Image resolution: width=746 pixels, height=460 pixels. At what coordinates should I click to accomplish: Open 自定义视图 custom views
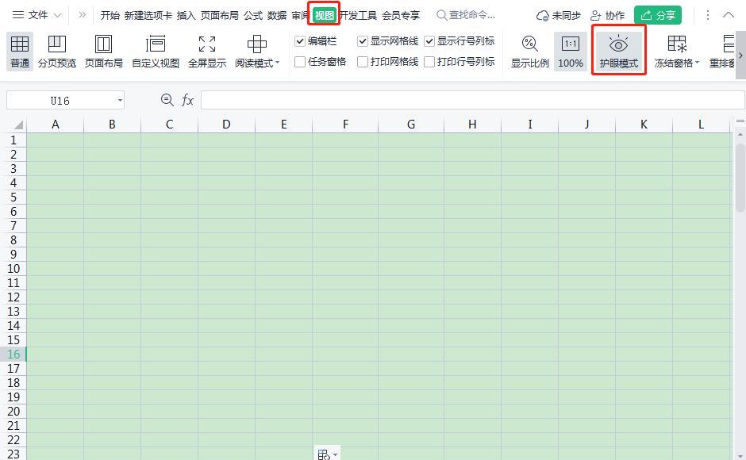pyautogui.click(x=155, y=52)
